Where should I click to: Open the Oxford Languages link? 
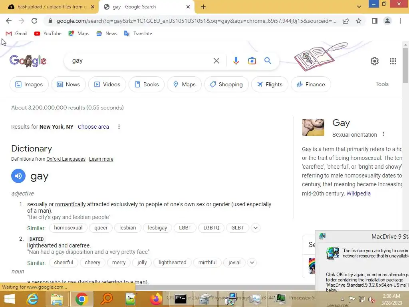point(66,159)
